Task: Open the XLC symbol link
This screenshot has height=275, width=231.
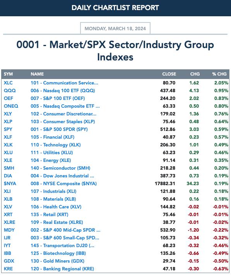Action: pyautogui.click(x=8, y=83)
